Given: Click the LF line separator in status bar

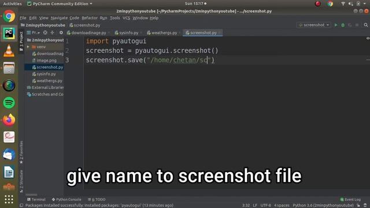Looking at the screenshot, I should 255,206.
